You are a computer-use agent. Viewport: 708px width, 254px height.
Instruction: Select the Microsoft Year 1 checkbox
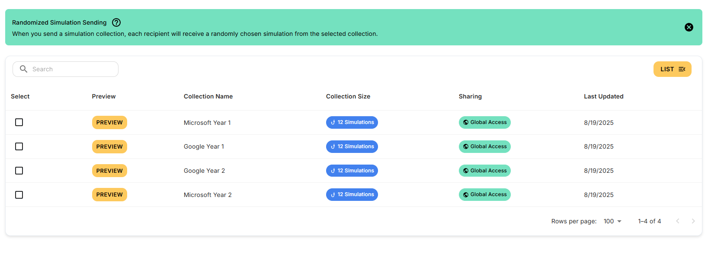tap(19, 122)
